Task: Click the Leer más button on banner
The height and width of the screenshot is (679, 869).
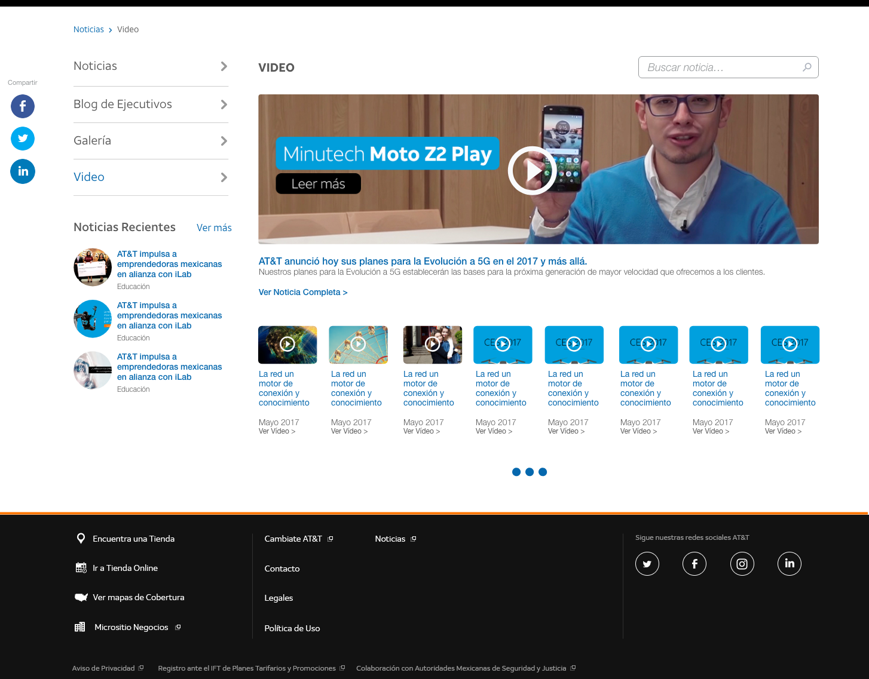Action: coord(318,184)
